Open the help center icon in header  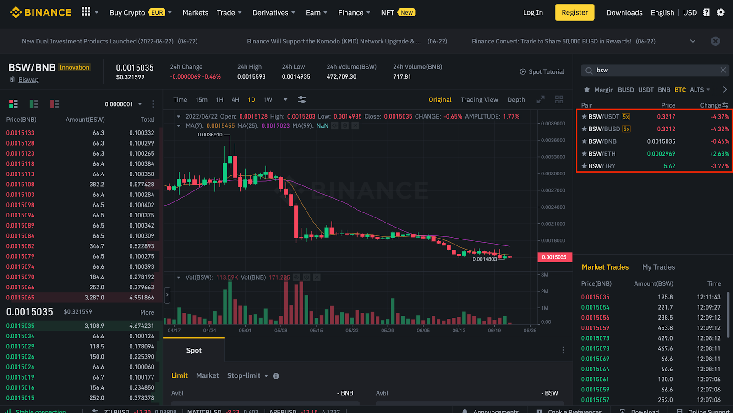pyautogui.click(x=706, y=12)
